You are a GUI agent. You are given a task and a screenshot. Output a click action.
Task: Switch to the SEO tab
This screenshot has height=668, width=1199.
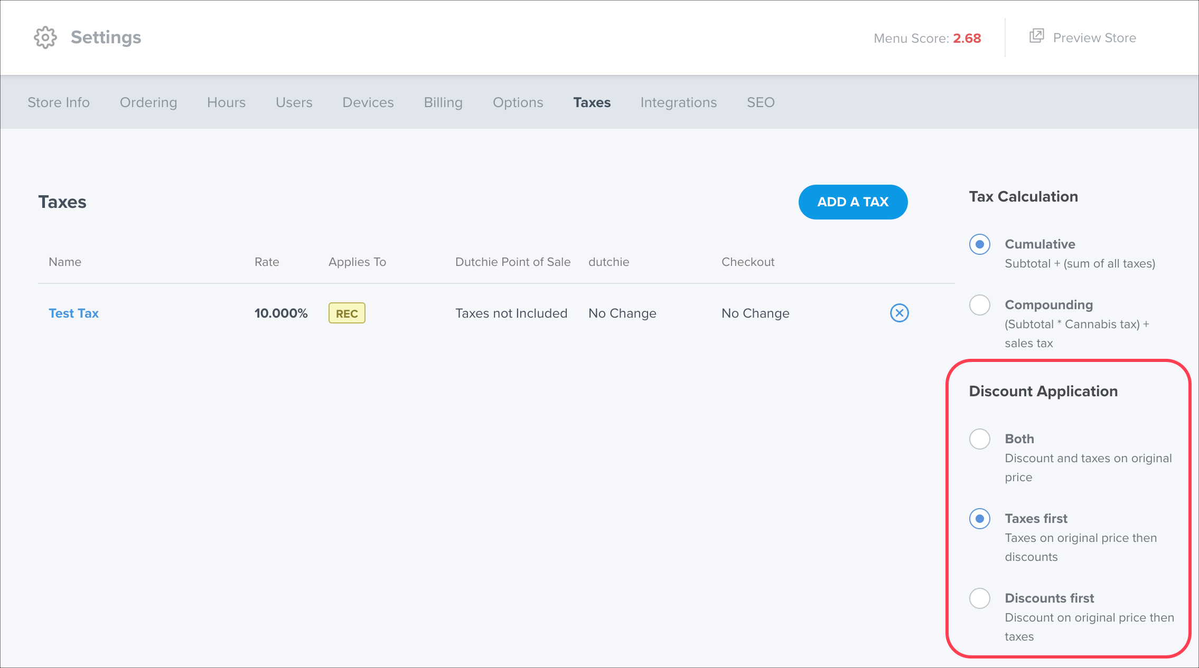[x=761, y=102]
